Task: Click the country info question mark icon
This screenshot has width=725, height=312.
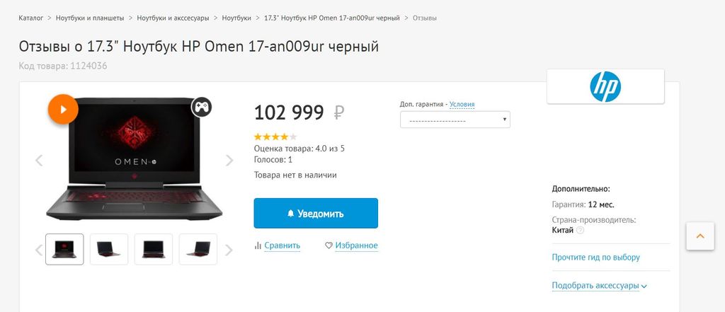Action: click(581, 230)
